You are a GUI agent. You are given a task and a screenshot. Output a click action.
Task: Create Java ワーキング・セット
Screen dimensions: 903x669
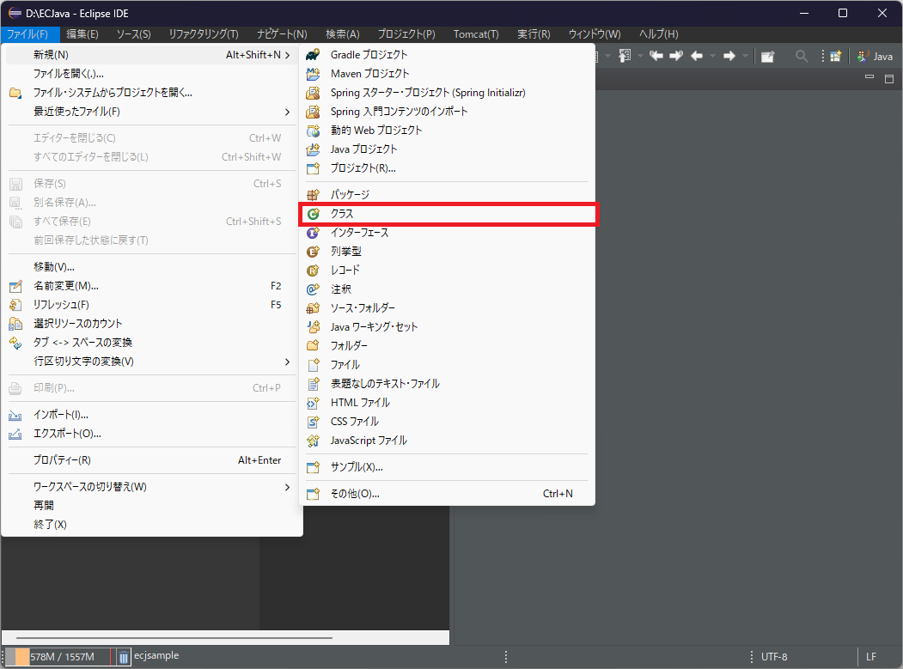click(x=447, y=327)
